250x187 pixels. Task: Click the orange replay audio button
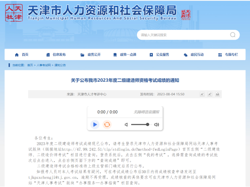pyautogui.click(x=107, y=125)
